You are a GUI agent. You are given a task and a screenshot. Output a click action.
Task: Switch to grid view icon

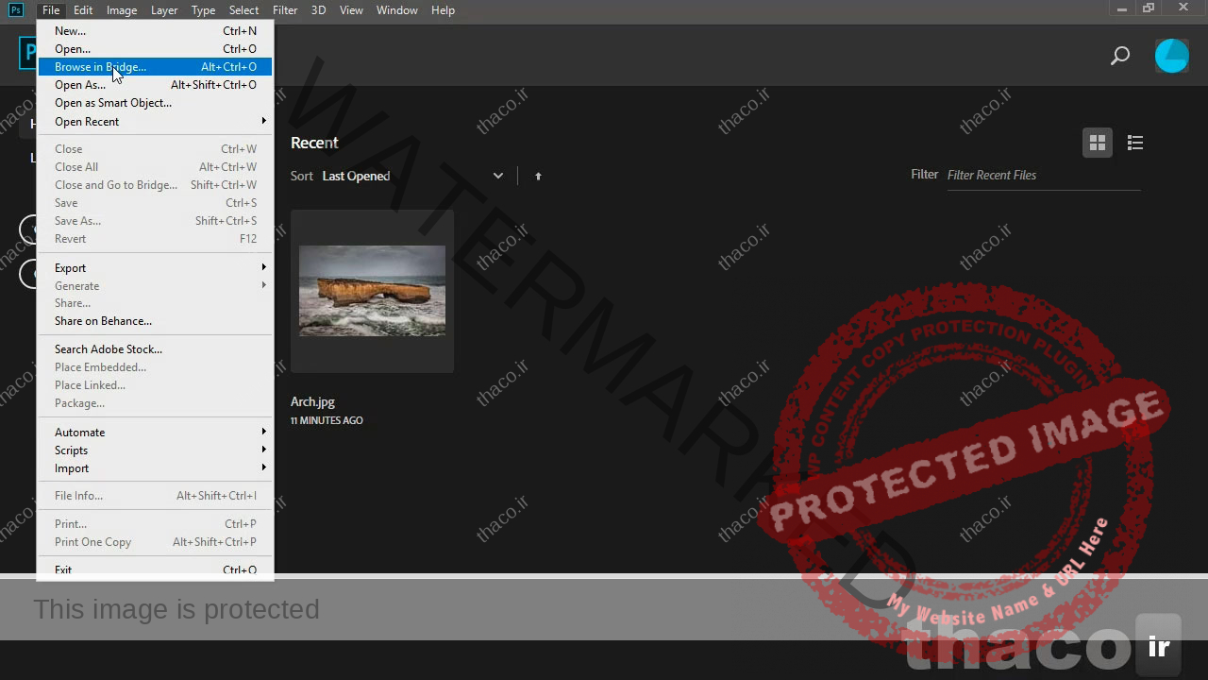pyautogui.click(x=1097, y=143)
